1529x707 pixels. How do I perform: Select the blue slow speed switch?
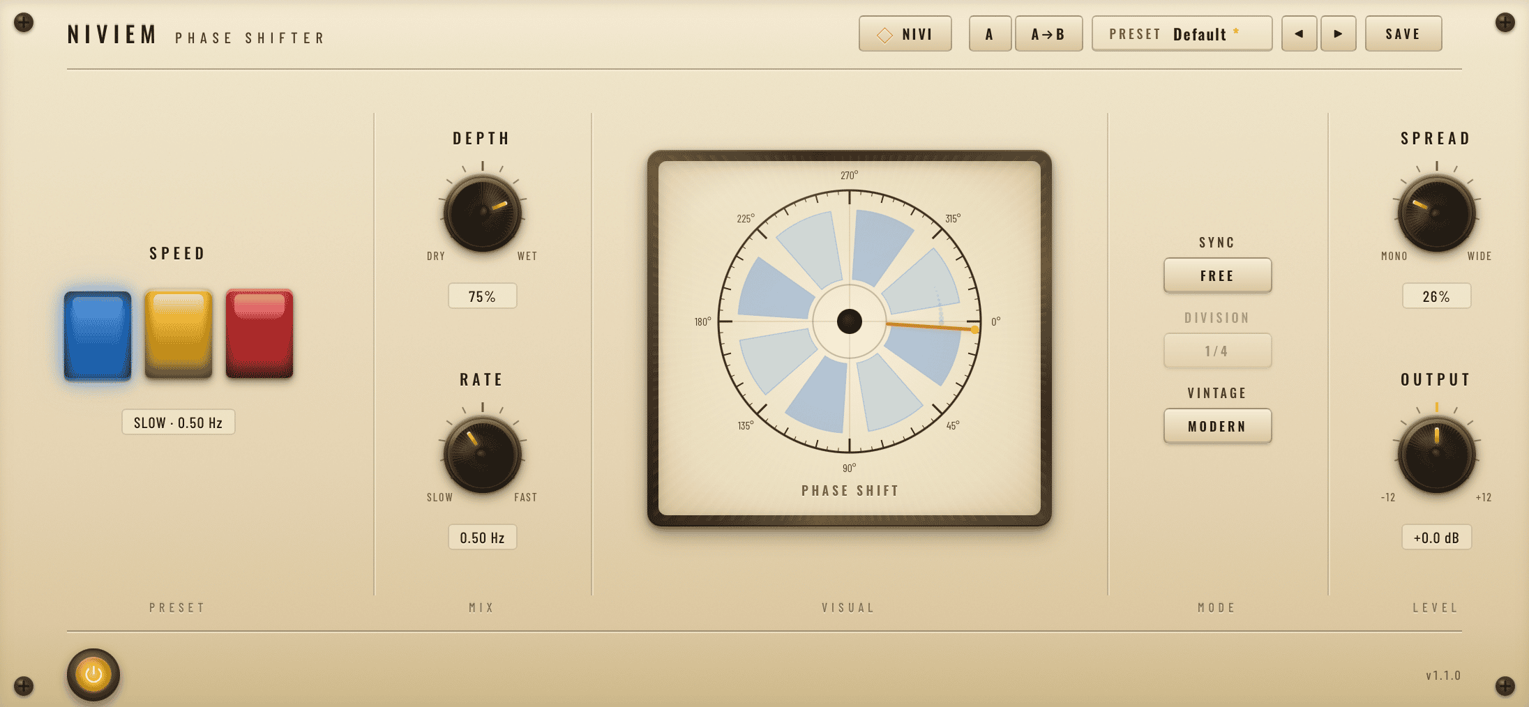[98, 335]
